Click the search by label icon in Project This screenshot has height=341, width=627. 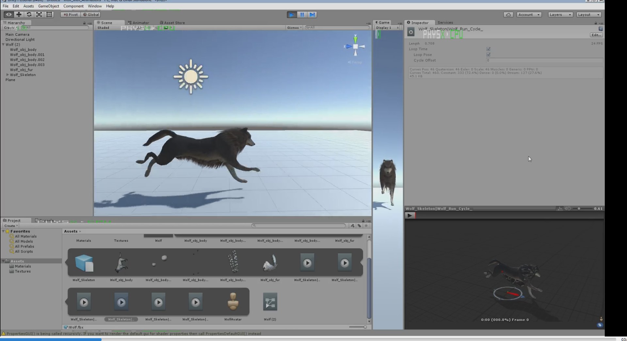click(359, 226)
